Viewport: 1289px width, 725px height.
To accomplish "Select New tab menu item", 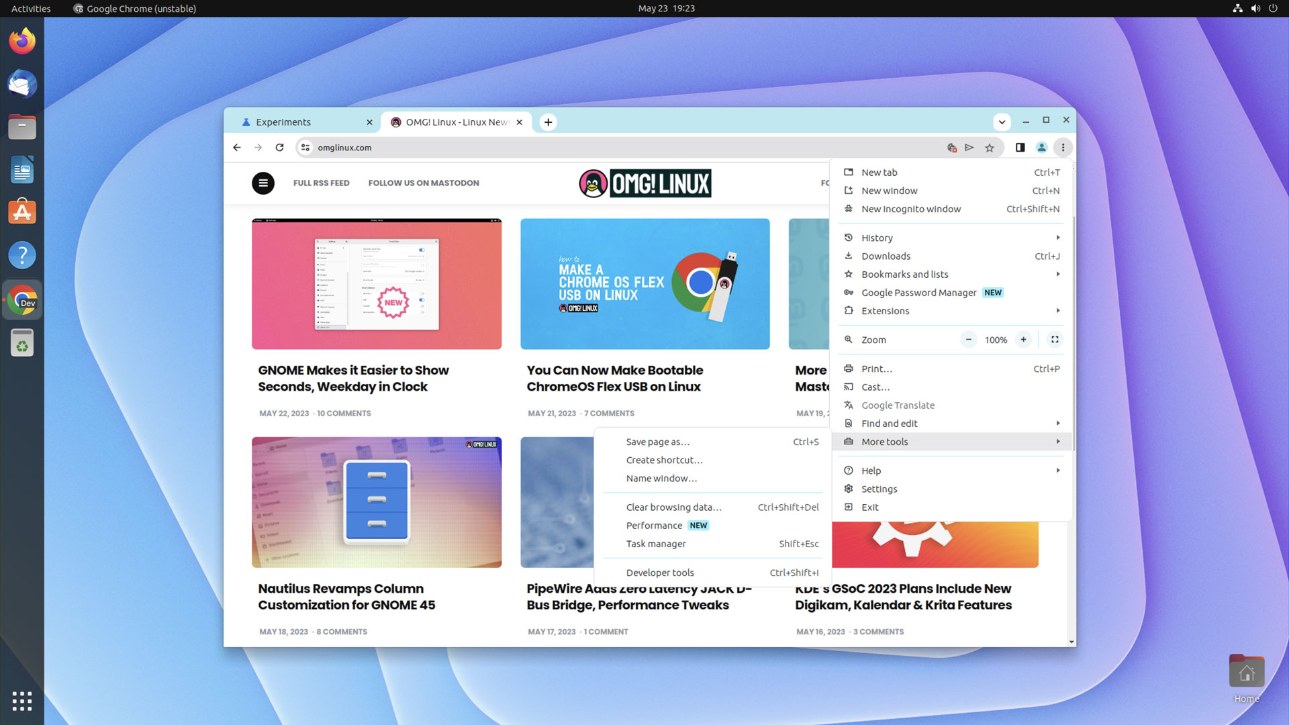I will pos(951,173).
